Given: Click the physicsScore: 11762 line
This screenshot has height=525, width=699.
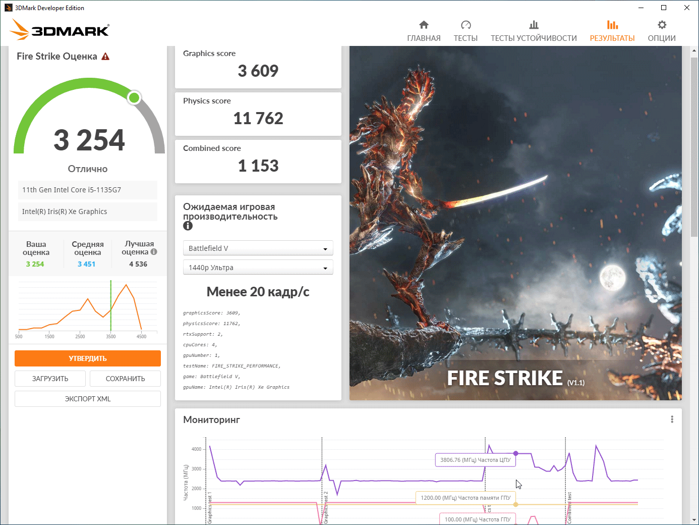Looking at the screenshot, I should click(212, 324).
